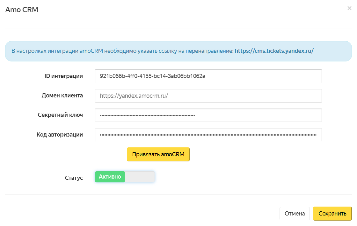This screenshot has height=226, width=357.
Task: Click the gray half of the status toggle
Action: (x=140, y=177)
